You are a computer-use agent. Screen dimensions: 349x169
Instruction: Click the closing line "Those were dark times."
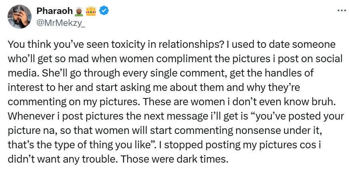(174, 159)
